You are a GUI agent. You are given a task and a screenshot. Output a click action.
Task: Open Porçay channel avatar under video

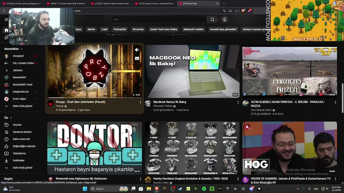(x=51, y=104)
